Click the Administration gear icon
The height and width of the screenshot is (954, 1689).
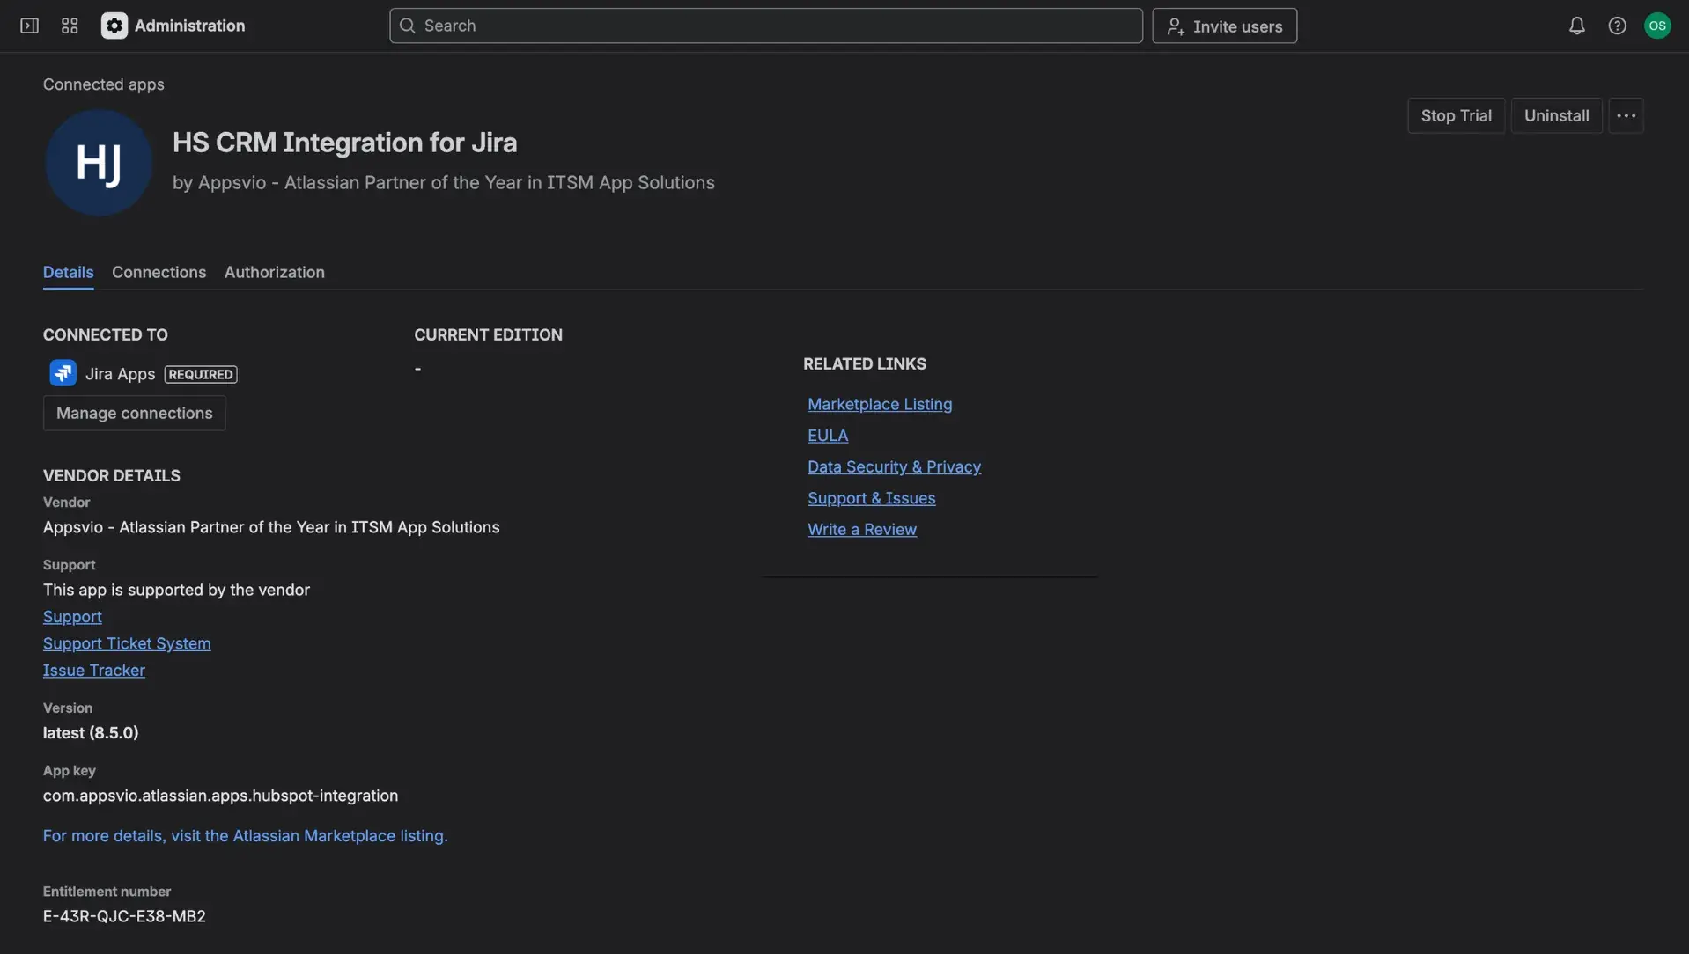[114, 26]
